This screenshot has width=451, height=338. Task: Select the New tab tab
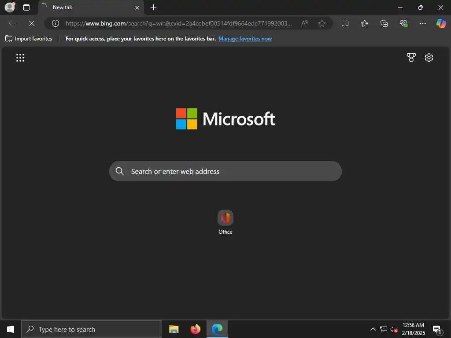coord(91,7)
